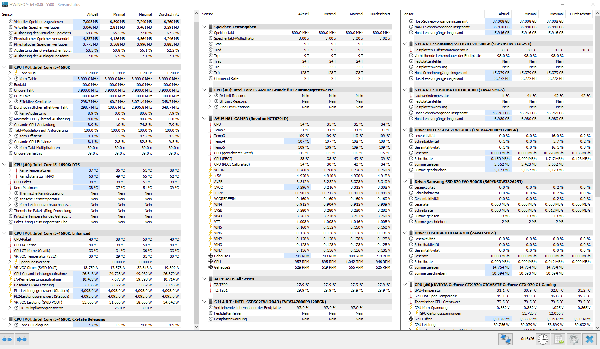Expand the Kern-Takte row

pyautogui.click(x=10, y=79)
